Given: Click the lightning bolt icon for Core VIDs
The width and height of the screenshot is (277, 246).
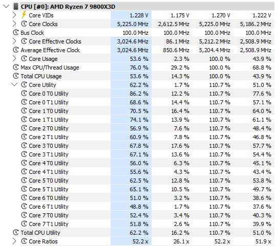Looking at the screenshot, I should (x=24, y=15).
